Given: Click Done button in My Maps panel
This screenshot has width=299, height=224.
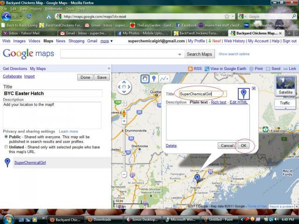Looking at the screenshot, I should [x=85, y=77].
